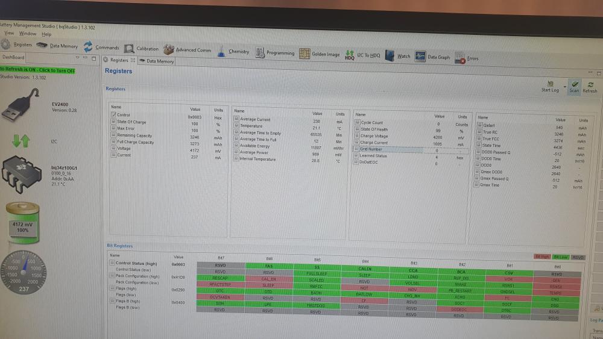Click the EV2400 USB adapter icon

[21, 104]
